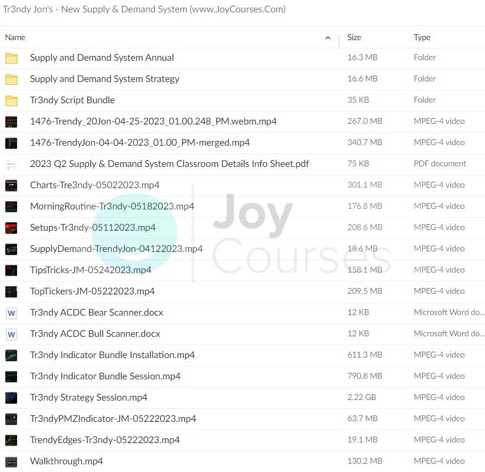Viewport: 485px width, 472px height.
Task: Sort by the Type column header
Action: coord(422,38)
